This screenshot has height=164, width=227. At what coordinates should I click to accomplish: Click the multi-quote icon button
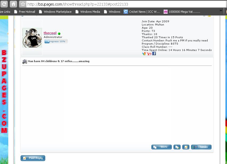[x=177, y=147]
